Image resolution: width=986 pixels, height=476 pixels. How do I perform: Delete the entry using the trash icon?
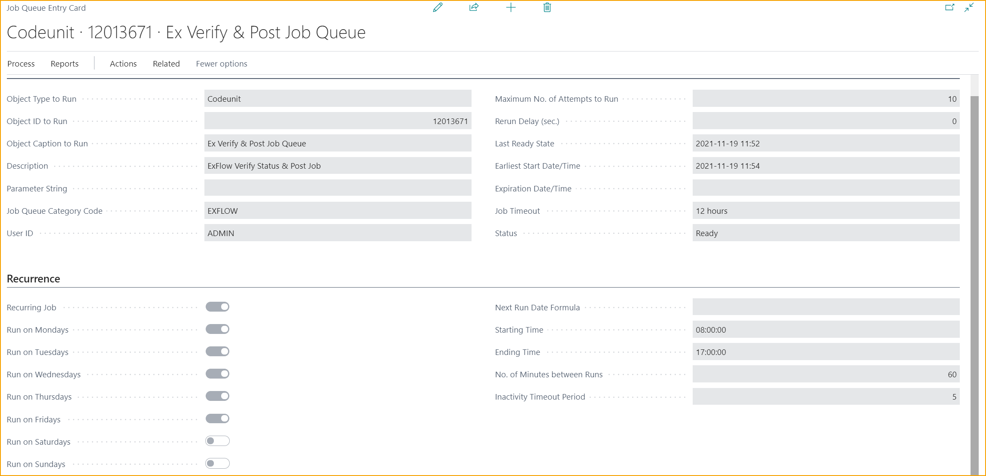(547, 7)
